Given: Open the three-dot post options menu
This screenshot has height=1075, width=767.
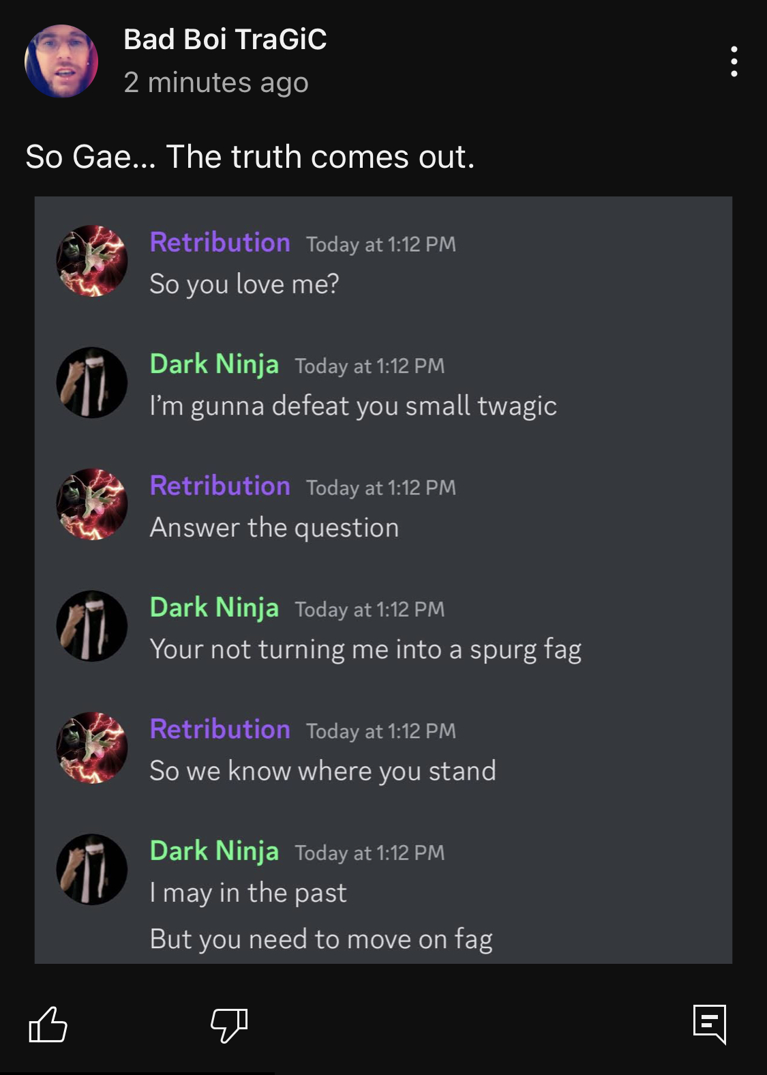Looking at the screenshot, I should point(734,61).
